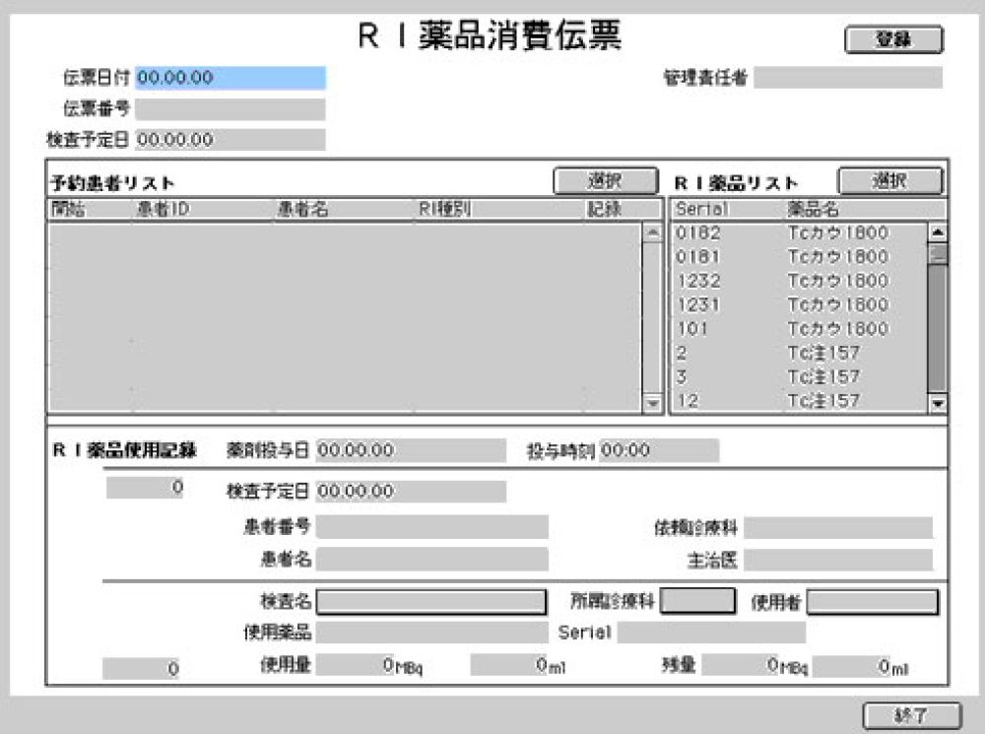985x734 pixels.
Task: Click the 伝票日付 date field
Action: [230, 78]
